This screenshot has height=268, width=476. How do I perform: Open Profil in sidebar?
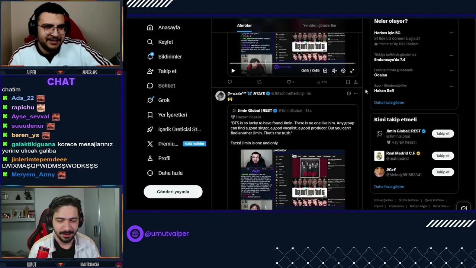pyautogui.click(x=159, y=158)
